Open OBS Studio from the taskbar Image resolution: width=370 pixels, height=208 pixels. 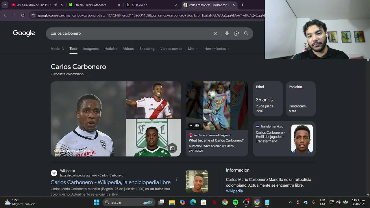(246, 202)
